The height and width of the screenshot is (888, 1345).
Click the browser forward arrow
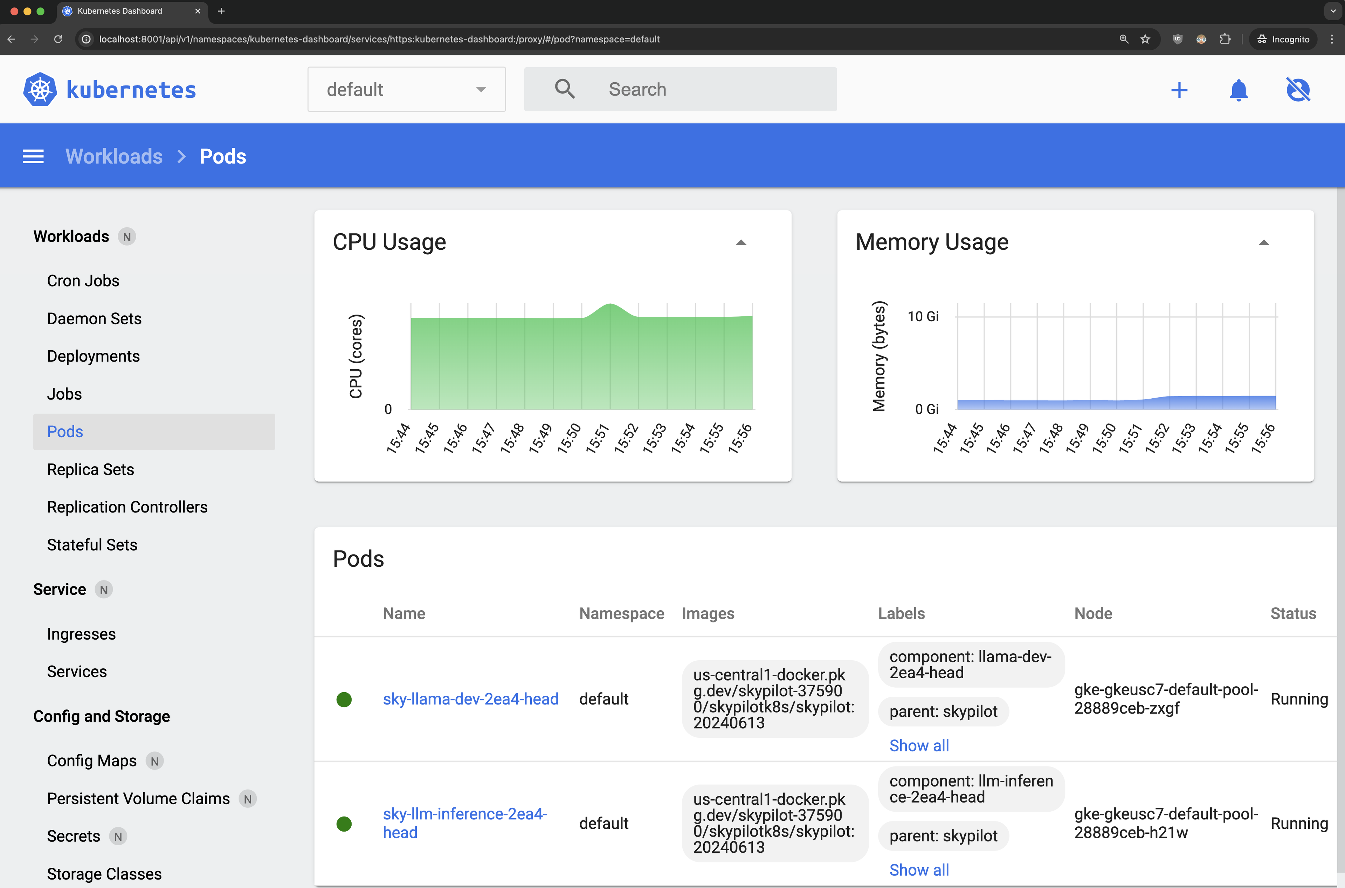point(35,39)
